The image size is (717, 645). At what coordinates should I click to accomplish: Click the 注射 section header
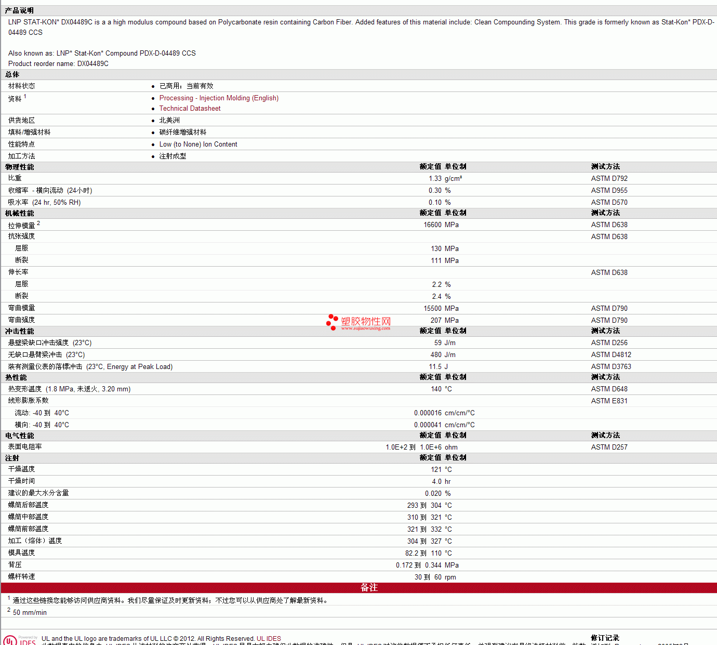12,458
